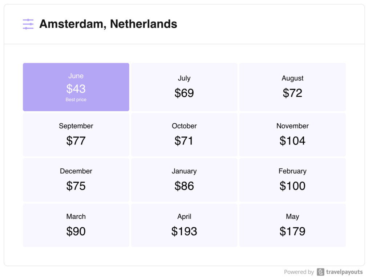Screen dimensions: 372x279
Task: Select the October $71 price tile
Action: (184, 135)
